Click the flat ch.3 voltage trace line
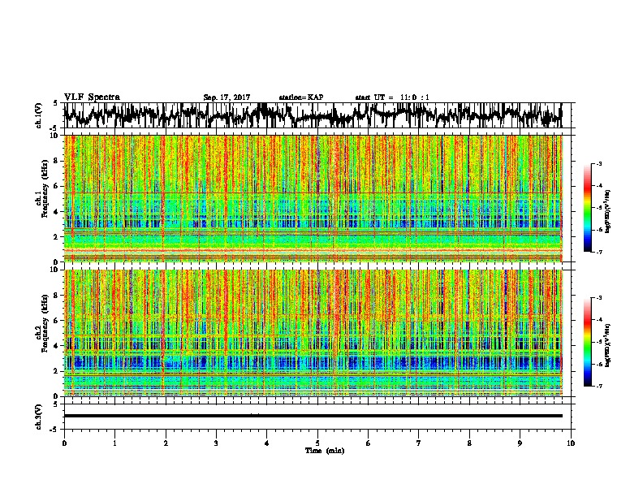Screen dimensions: 643x497 click(x=313, y=416)
